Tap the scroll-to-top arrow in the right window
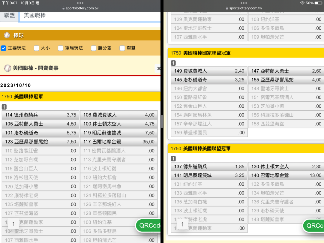This screenshot has width=324, height=243. pyautogui.click(x=182, y=224)
